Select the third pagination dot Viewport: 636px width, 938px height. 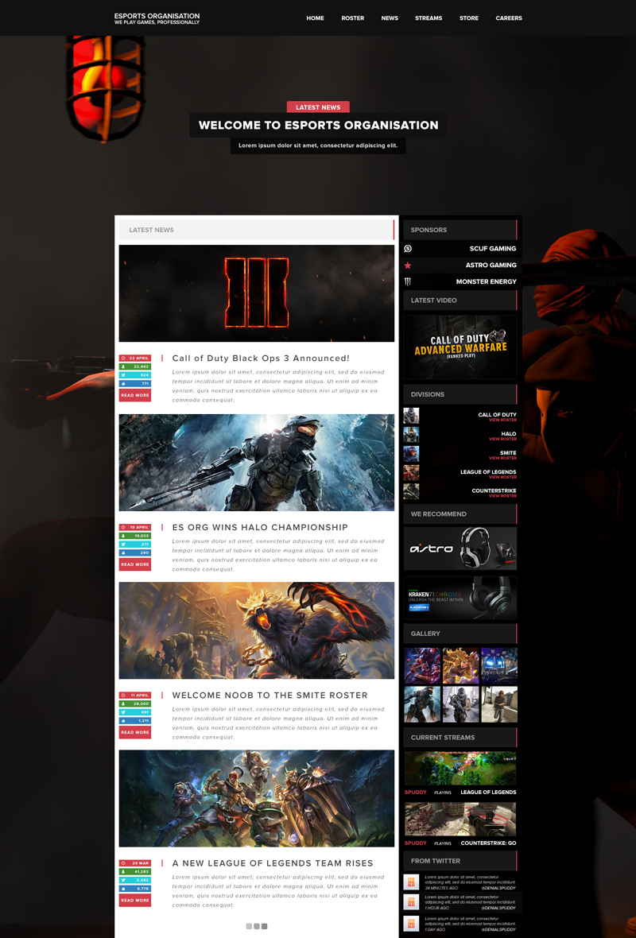tap(265, 926)
